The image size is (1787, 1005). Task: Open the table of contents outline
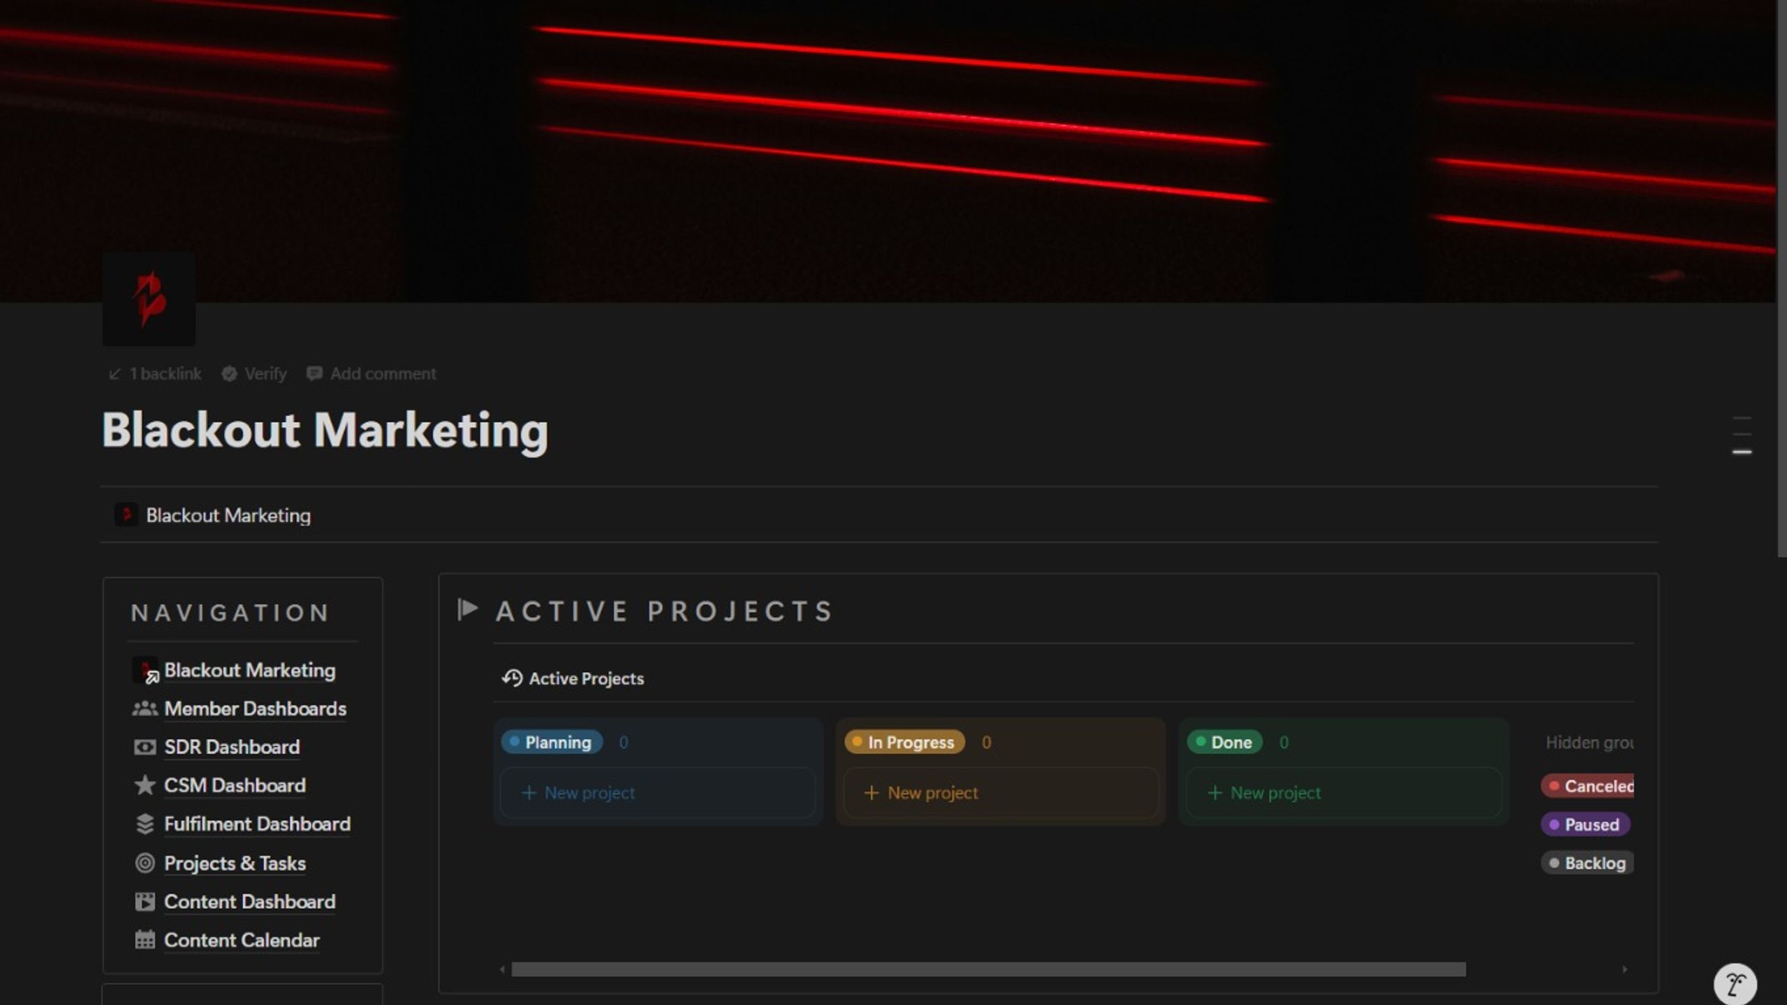(1742, 435)
